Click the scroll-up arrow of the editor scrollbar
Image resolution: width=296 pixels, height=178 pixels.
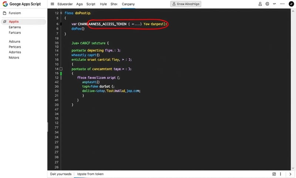(293, 11)
